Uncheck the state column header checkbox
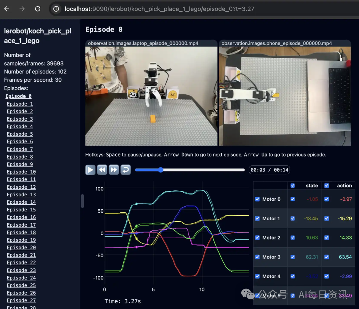 point(293,186)
